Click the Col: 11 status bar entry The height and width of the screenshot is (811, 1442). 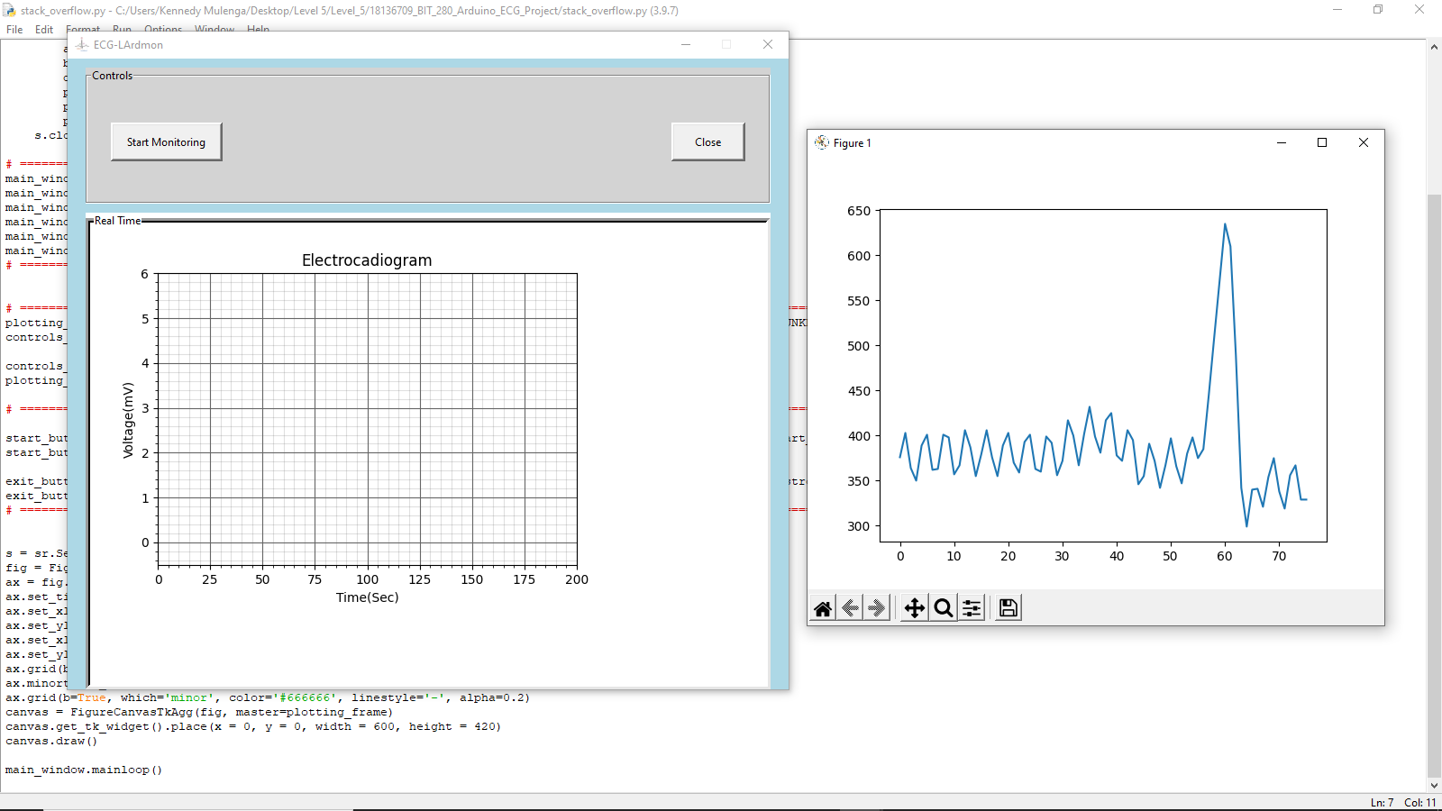coord(1420,802)
